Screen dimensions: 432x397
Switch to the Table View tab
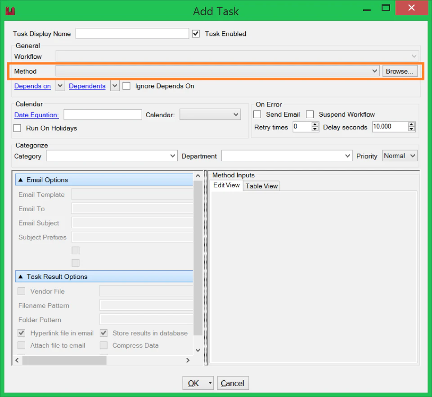point(261,186)
